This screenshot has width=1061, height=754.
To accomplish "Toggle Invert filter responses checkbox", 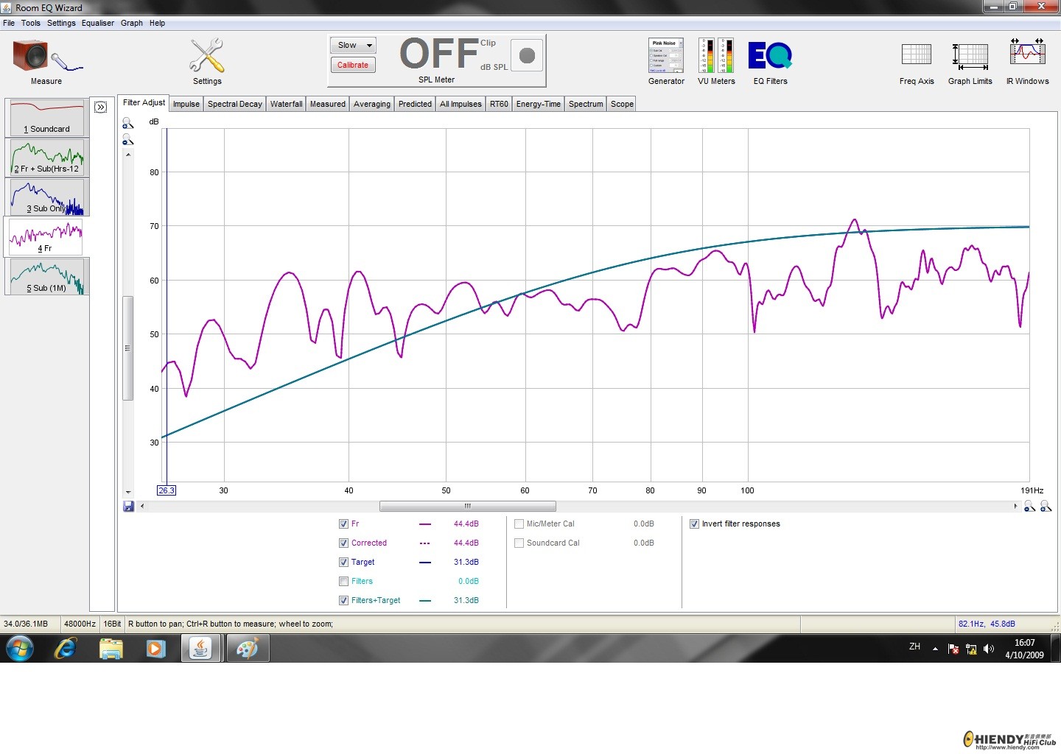I will 694,524.
